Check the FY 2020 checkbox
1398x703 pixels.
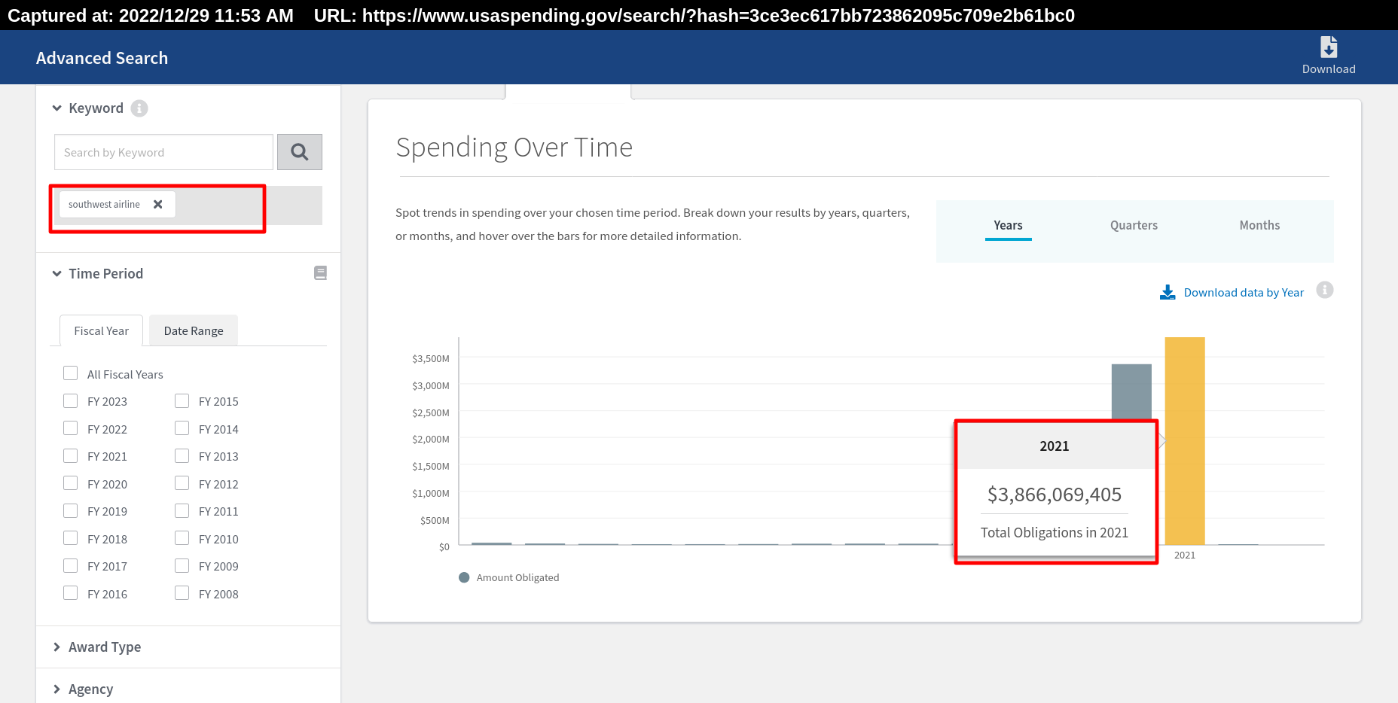pos(71,483)
